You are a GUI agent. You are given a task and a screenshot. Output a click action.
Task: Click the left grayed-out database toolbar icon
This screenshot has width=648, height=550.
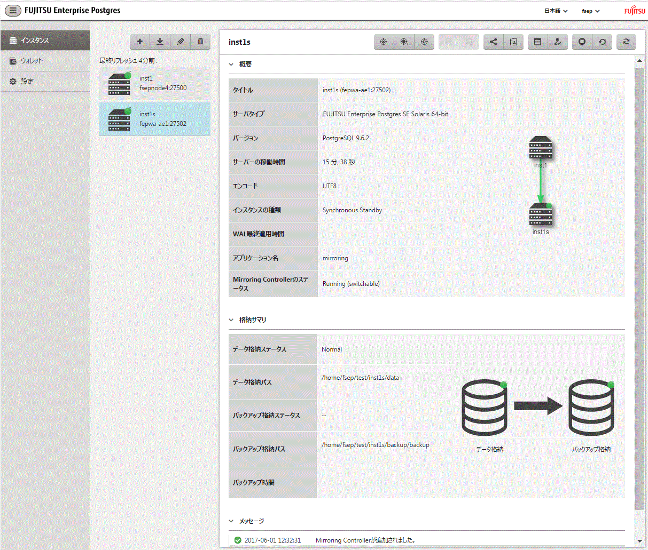(449, 42)
